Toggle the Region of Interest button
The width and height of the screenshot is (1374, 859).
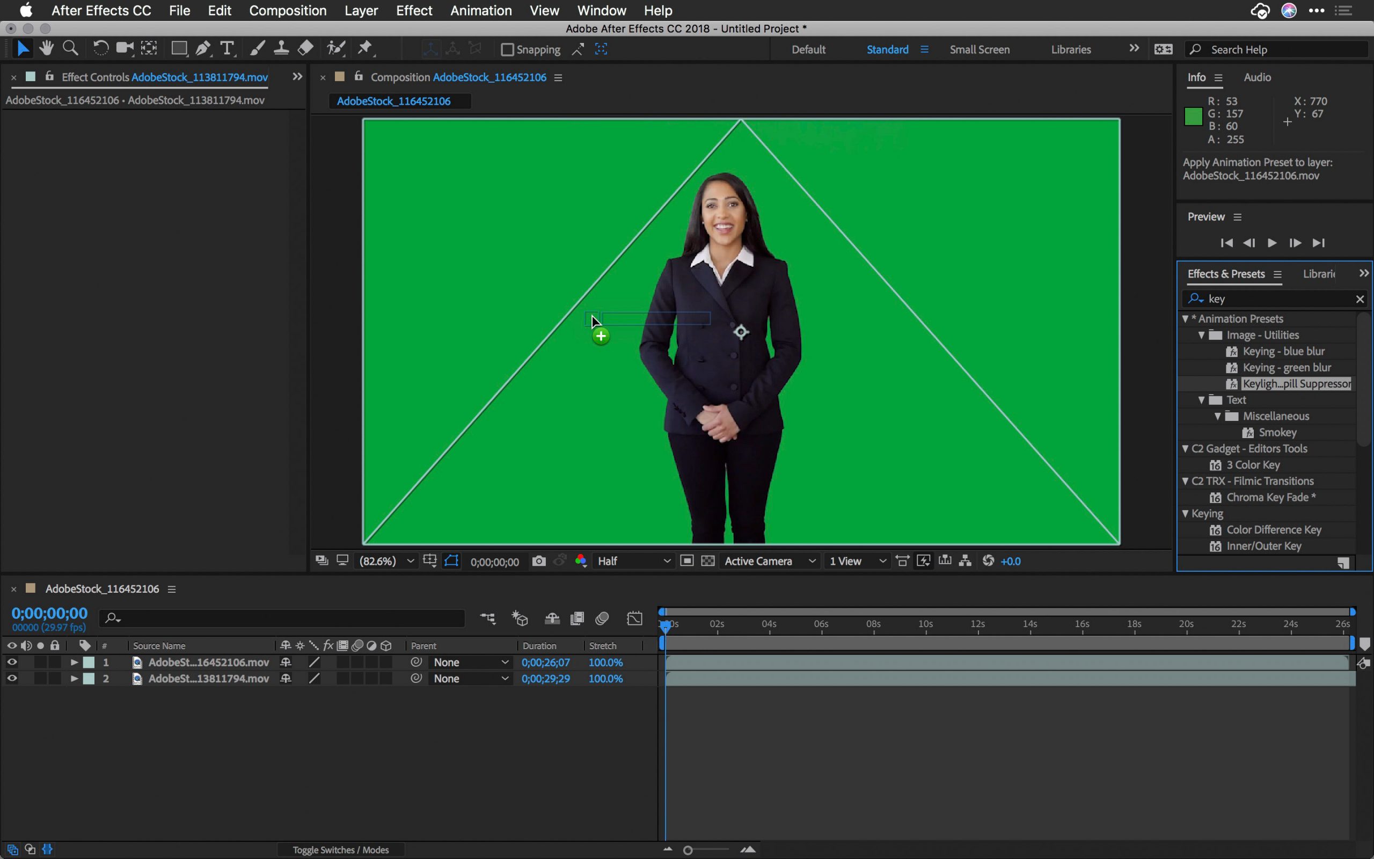686,562
